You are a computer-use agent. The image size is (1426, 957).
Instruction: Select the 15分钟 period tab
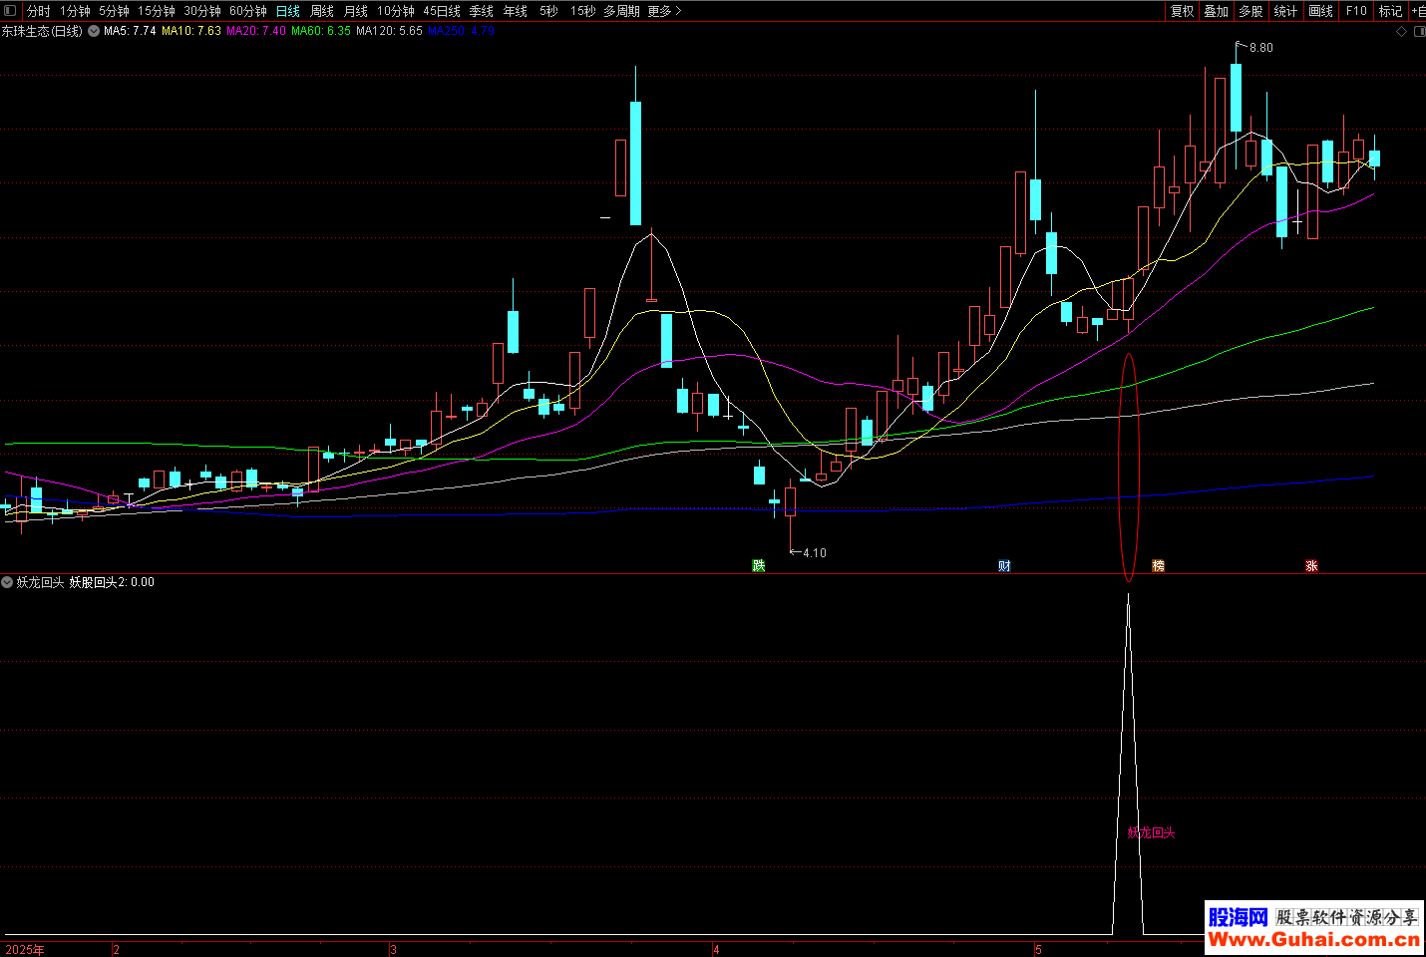(157, 11)
